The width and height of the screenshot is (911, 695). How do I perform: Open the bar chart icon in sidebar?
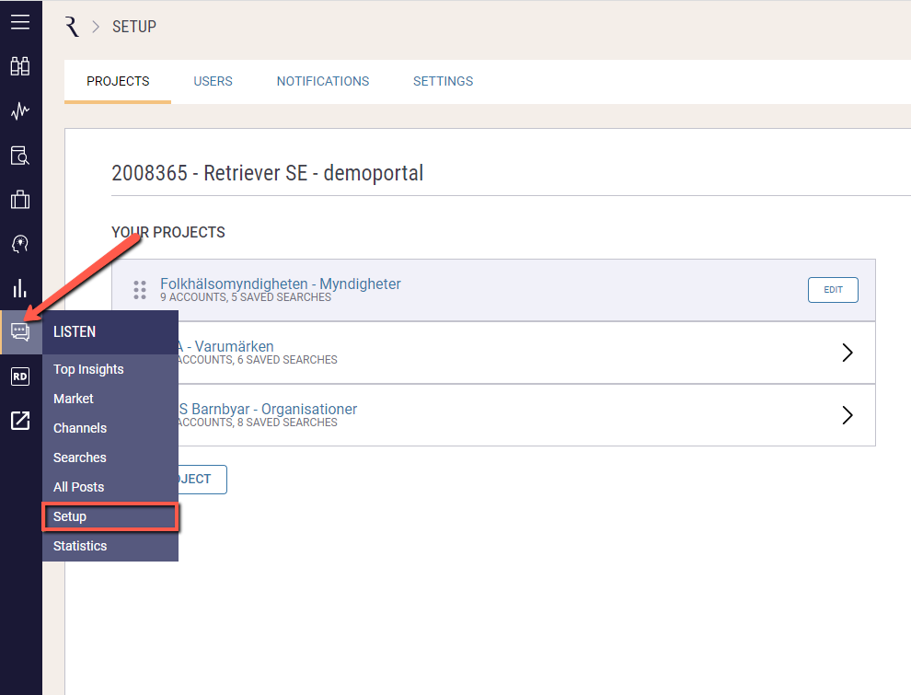point(20,288)
